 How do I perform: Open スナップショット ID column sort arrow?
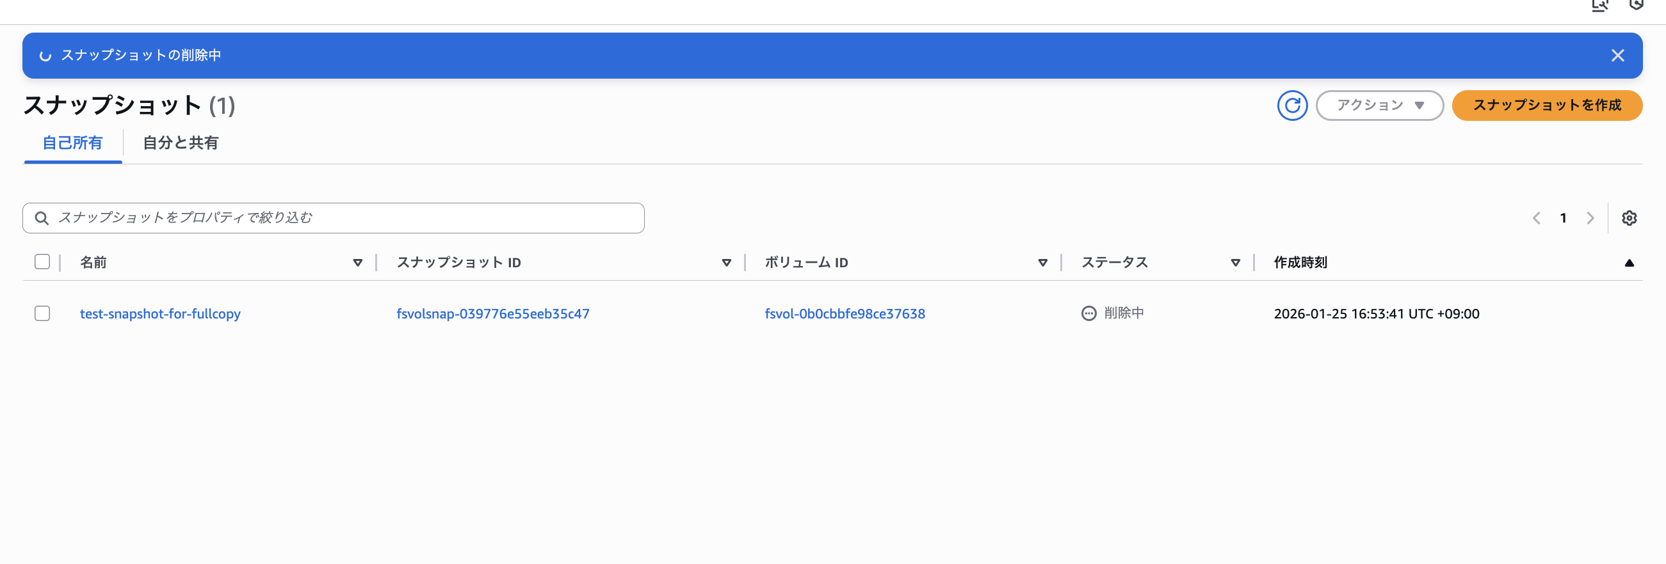[x=725, y=263]
